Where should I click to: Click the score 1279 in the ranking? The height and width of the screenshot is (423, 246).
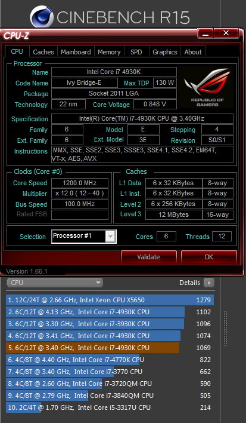tap(204, 300)
